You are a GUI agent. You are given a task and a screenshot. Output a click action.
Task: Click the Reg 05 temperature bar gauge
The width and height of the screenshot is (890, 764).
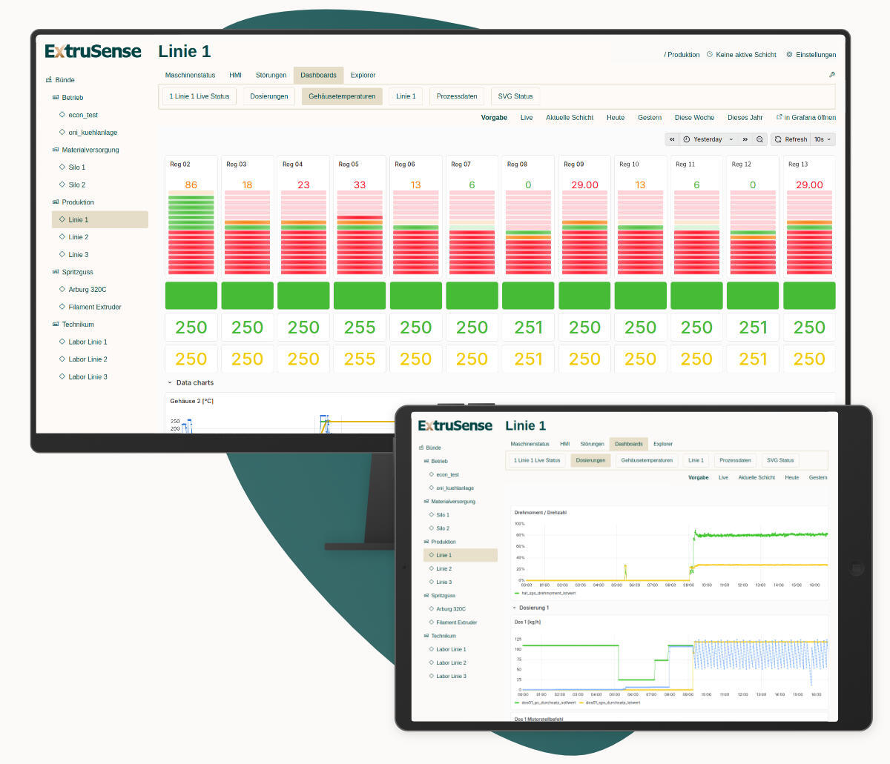click(x=360, y=232)
